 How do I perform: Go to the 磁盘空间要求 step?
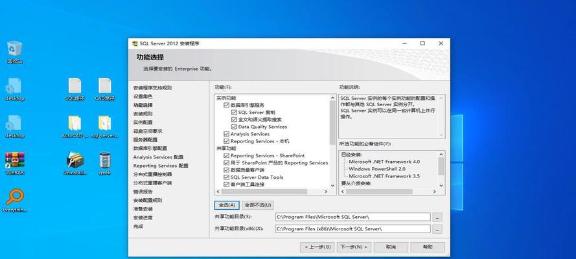[x=148, y=131]
